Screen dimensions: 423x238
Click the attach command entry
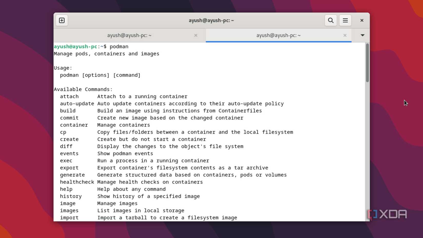point(69,96)
